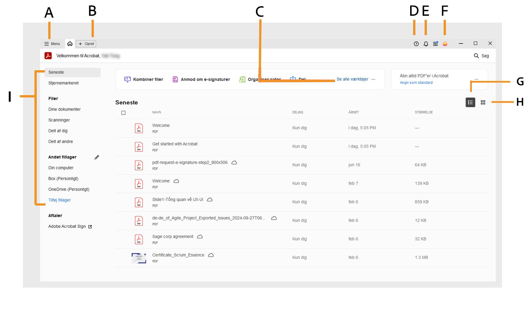The height and width of the screenshot is (310, 525).
Task: Open the hamburger Menu
Action: (52, 44)
